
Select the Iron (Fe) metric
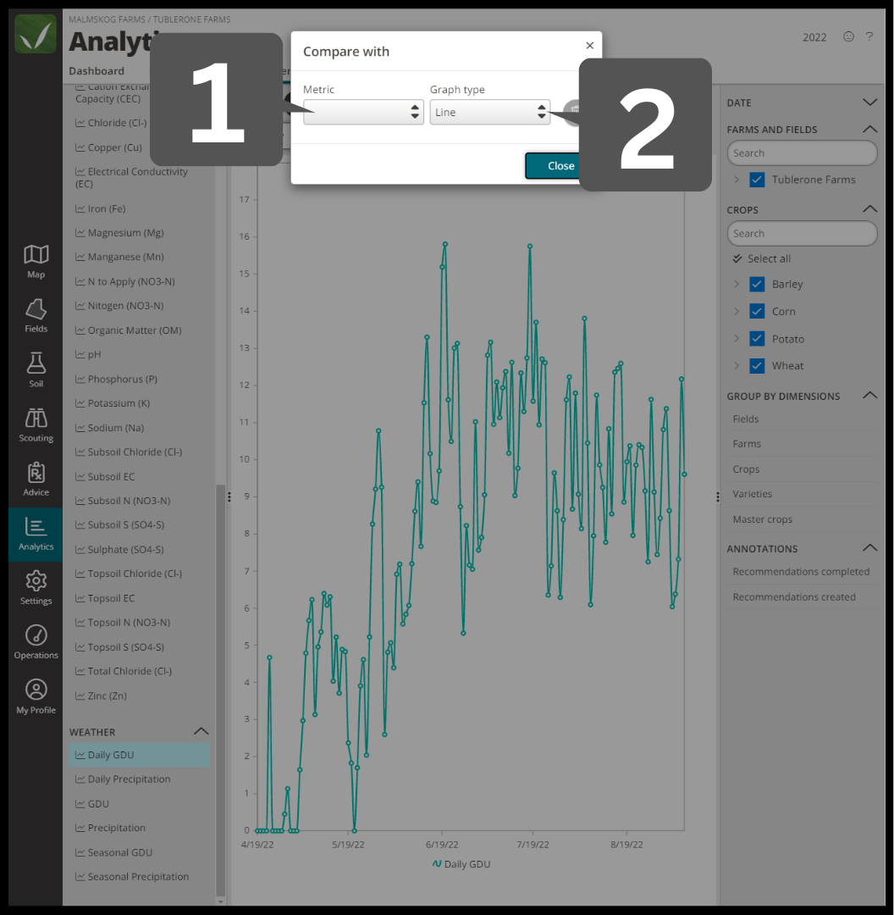100,208
